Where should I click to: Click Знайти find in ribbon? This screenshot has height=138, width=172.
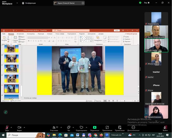point(126,37)
